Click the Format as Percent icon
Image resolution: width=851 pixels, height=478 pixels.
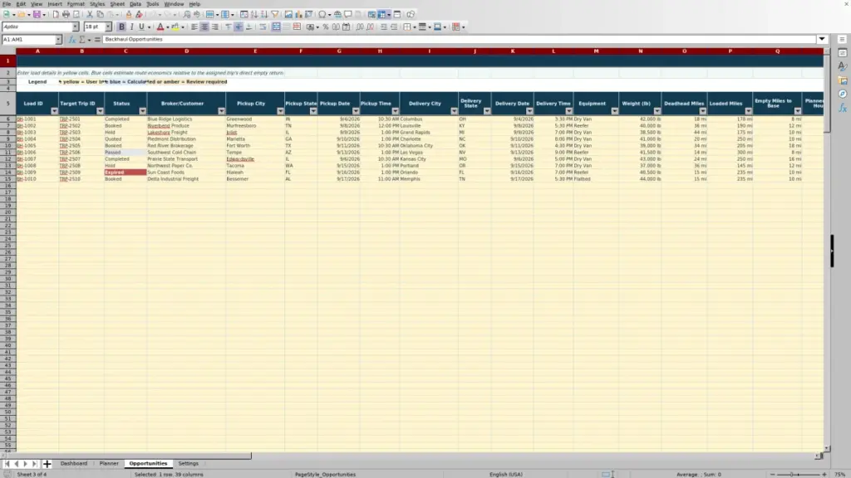pyautogui.click(x=326, y=27)
